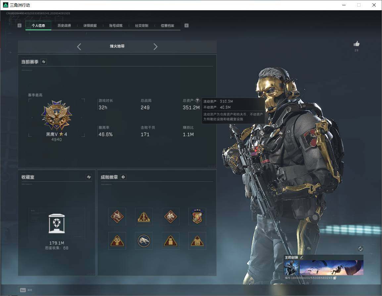Image resolution: width=382 pixels, height=296 pixels.
Task: Click the player avatar thumbnail
Action: [x=292, y=268]
